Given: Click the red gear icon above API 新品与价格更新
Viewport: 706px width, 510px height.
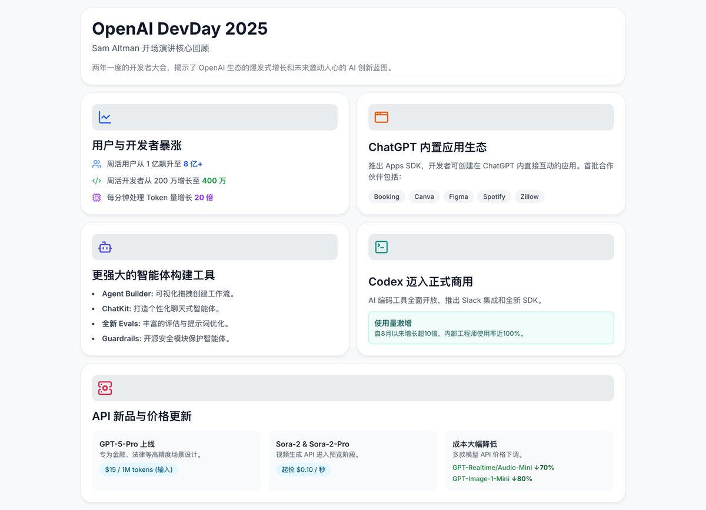Looking at the screenshot, I should point(104,388).
